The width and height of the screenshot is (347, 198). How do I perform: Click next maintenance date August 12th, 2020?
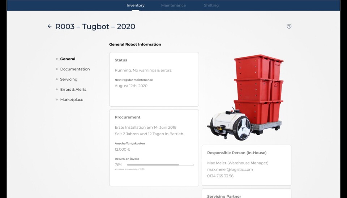coord(131,86)
